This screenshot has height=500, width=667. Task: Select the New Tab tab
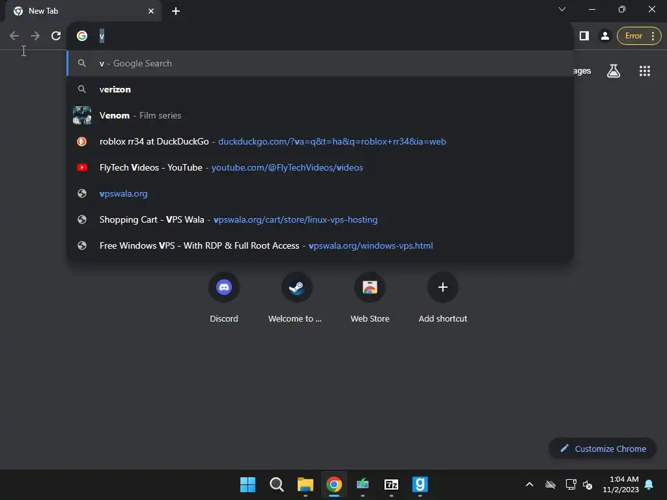(x=83, y=11)
